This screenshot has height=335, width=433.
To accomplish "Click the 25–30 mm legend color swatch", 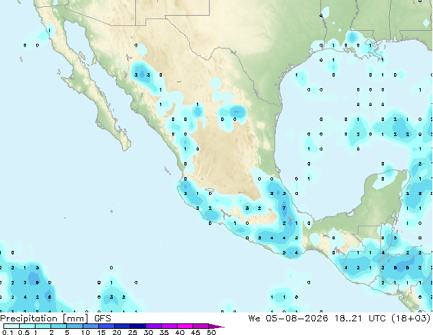I will pyautogui.click(x=138, y=326).
